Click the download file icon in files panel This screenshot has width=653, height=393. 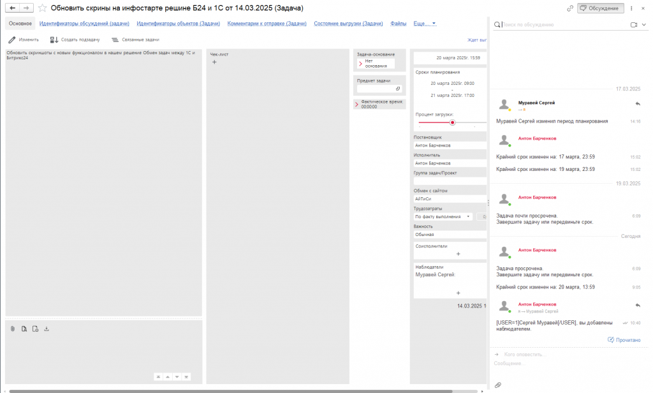click(47, 329)
